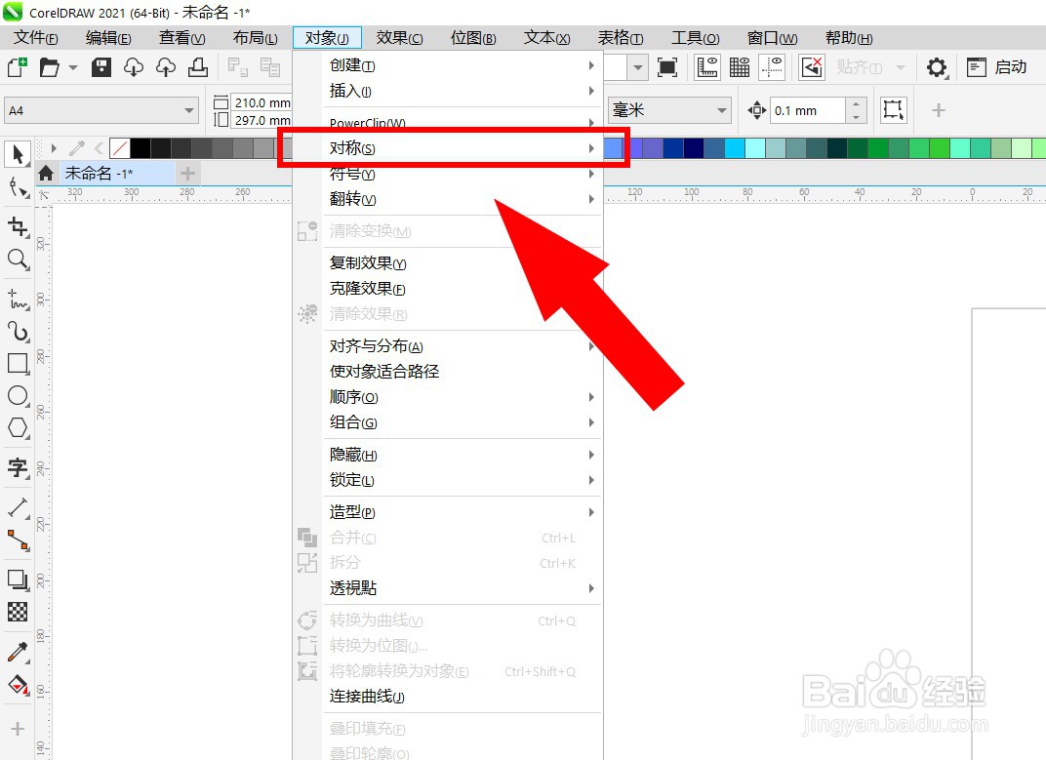Click the Save disk icon

pos(101,67)
